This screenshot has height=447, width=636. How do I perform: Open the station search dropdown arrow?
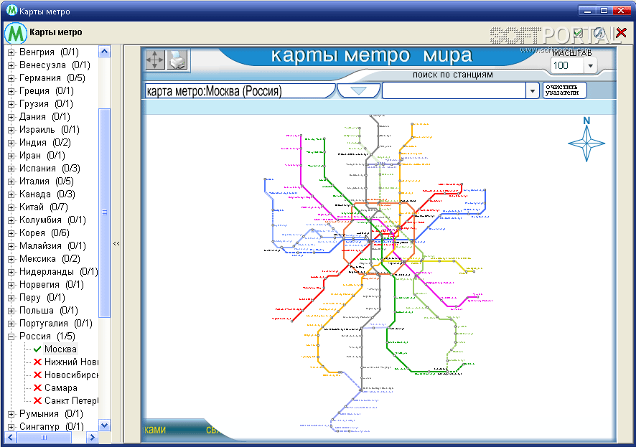(x=532, y=90)
